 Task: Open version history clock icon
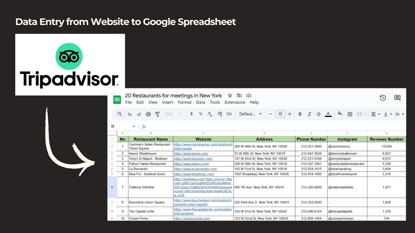383,98
